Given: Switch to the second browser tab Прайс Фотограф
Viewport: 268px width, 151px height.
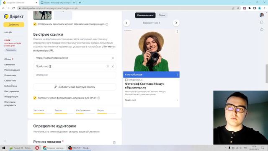Looking at the screenshot, I should click(58, 3).
